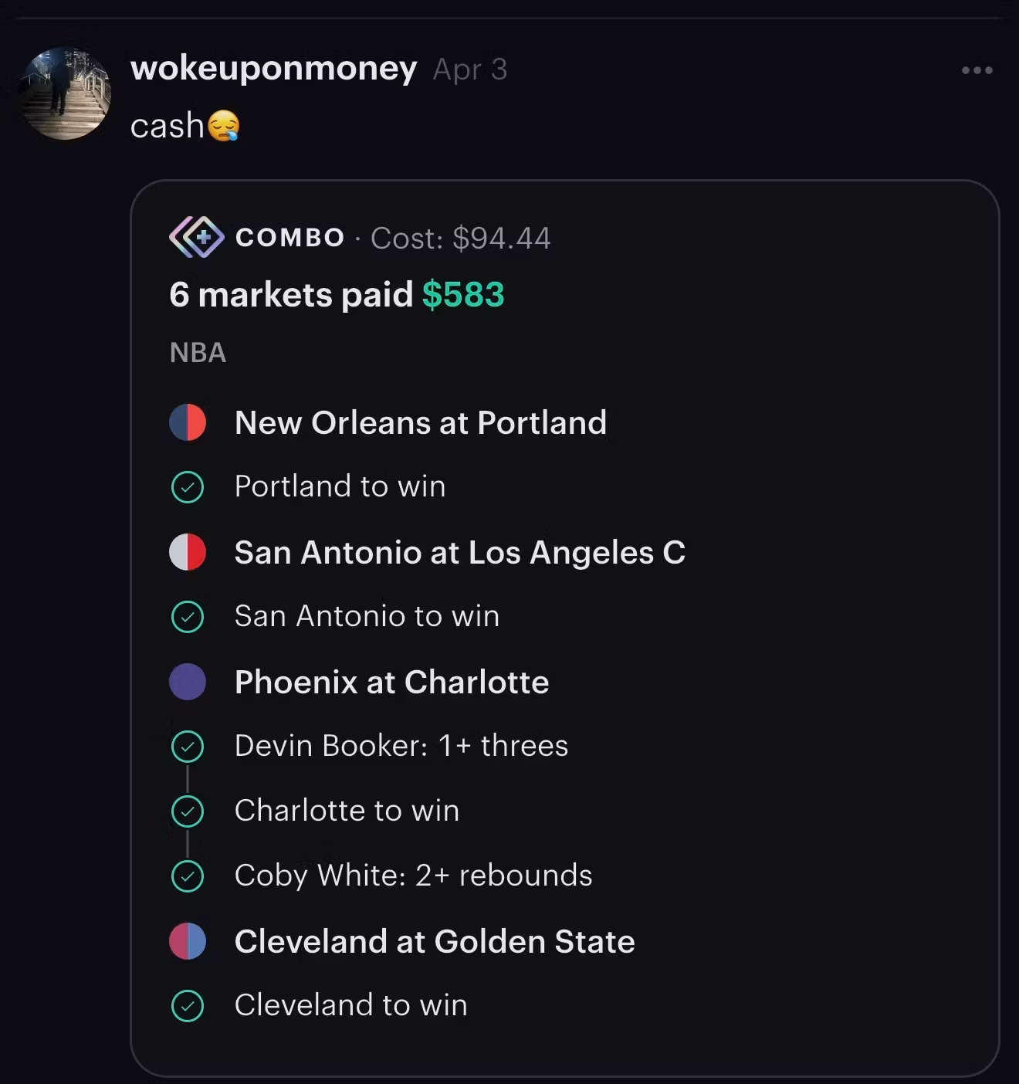The image size is (1019, 1084).
Task: Click the San Antonio to win checkmark
Action: tap(188, 617)
